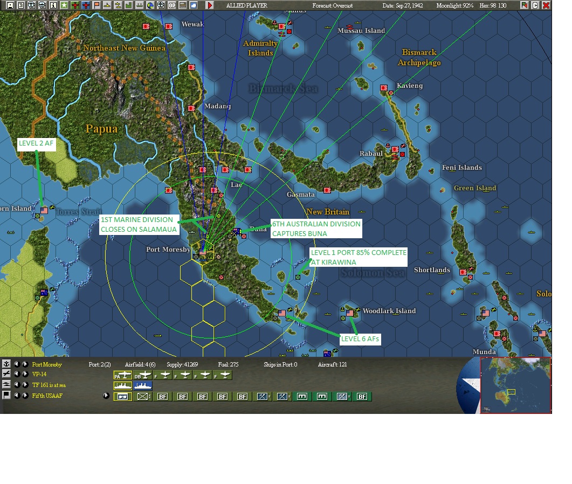This screenshot has width=572, height=484.
Task: Click the red arrow end-turn button
Action: point(209,5)
